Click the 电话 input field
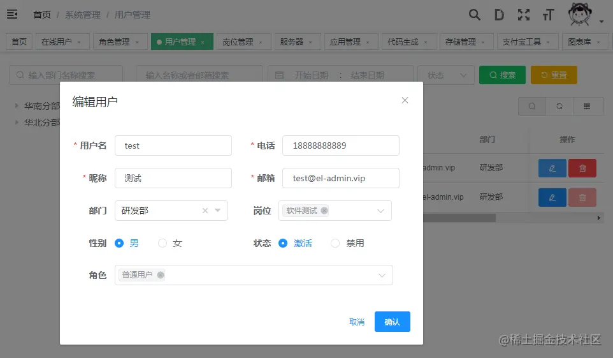The width and height of the screenshot is (613, 358). [x=341, y=145]
